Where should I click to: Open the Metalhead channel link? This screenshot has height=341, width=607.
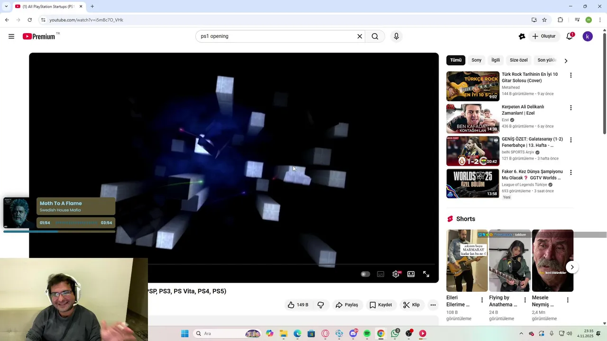[511, 88]
